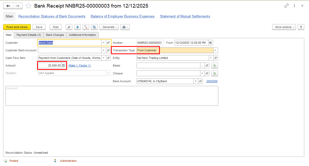Open the Cash Flow Item record icon
Viewport: 309px width, 166px height.
pos(108,58)
